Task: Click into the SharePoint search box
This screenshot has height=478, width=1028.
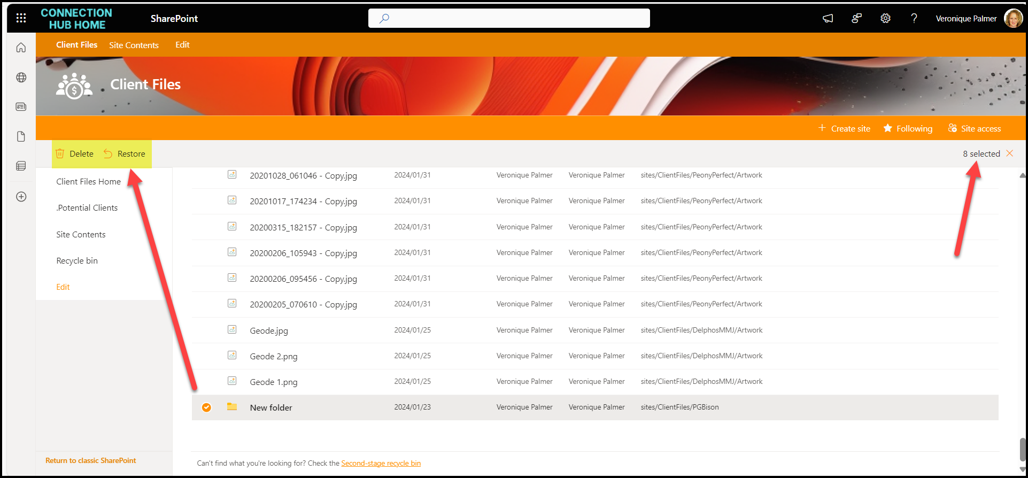Action: click(509, 18)
